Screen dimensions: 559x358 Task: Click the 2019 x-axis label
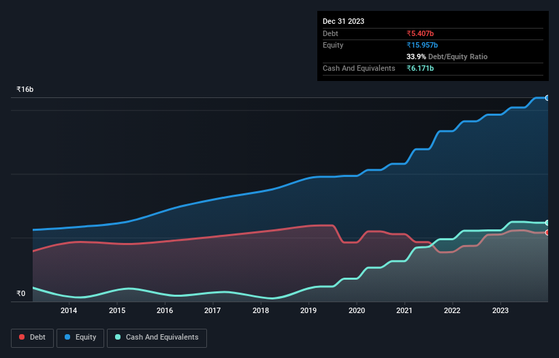(308, 310)
